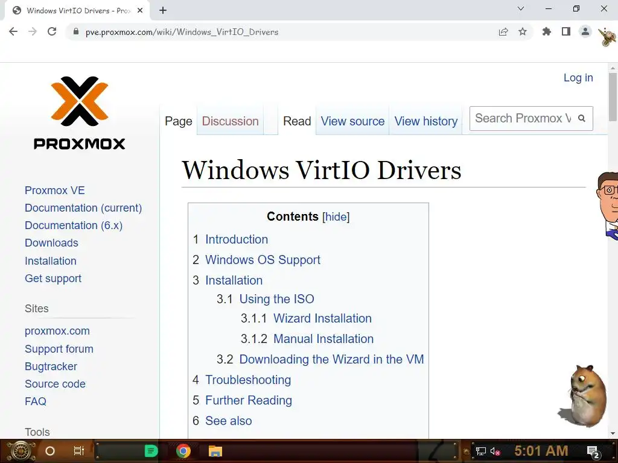618x463 pixels.
Task: Go back with the browser back arrow
Action: pos(13,31)
